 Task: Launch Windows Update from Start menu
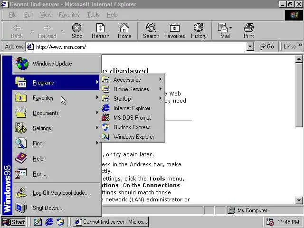coord(56,64)
